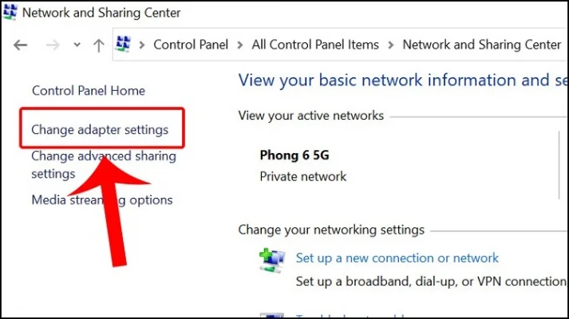569x319 pixels.
Task: Expand chevron after Control Panel breadcrumb
Action: 240,45
